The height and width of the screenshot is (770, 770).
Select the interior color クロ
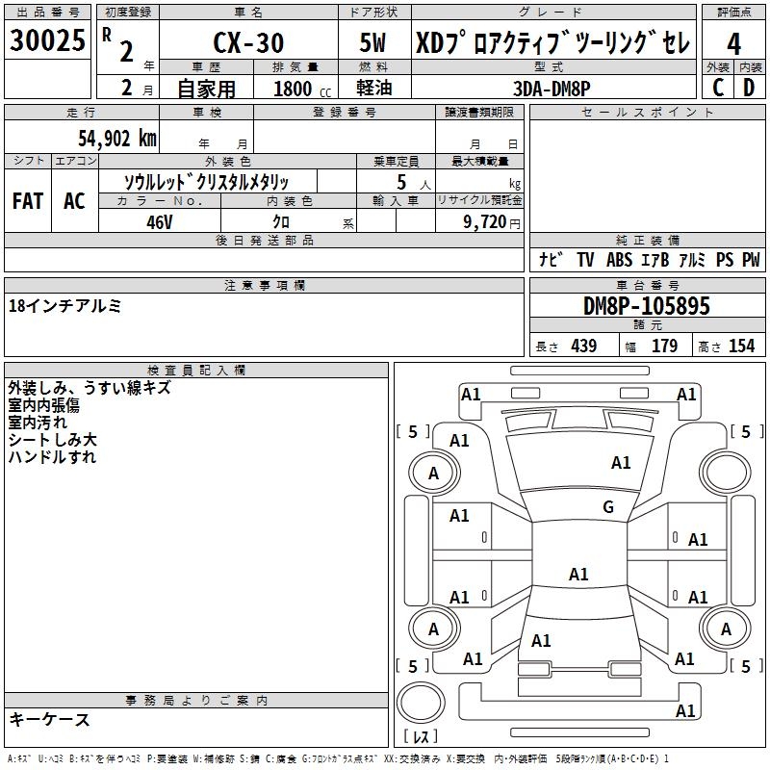(281, 221)
